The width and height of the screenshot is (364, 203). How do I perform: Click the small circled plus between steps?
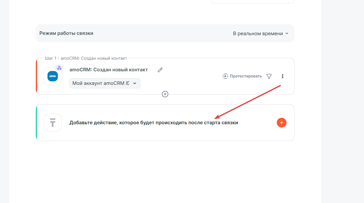(x=165, y=94)
